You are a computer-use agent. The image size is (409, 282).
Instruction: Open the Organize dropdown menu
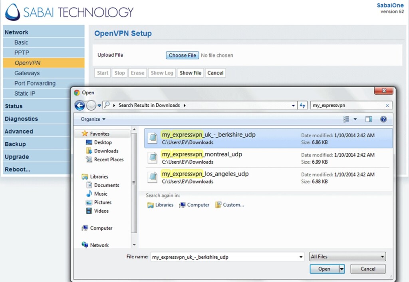(93, 119)
